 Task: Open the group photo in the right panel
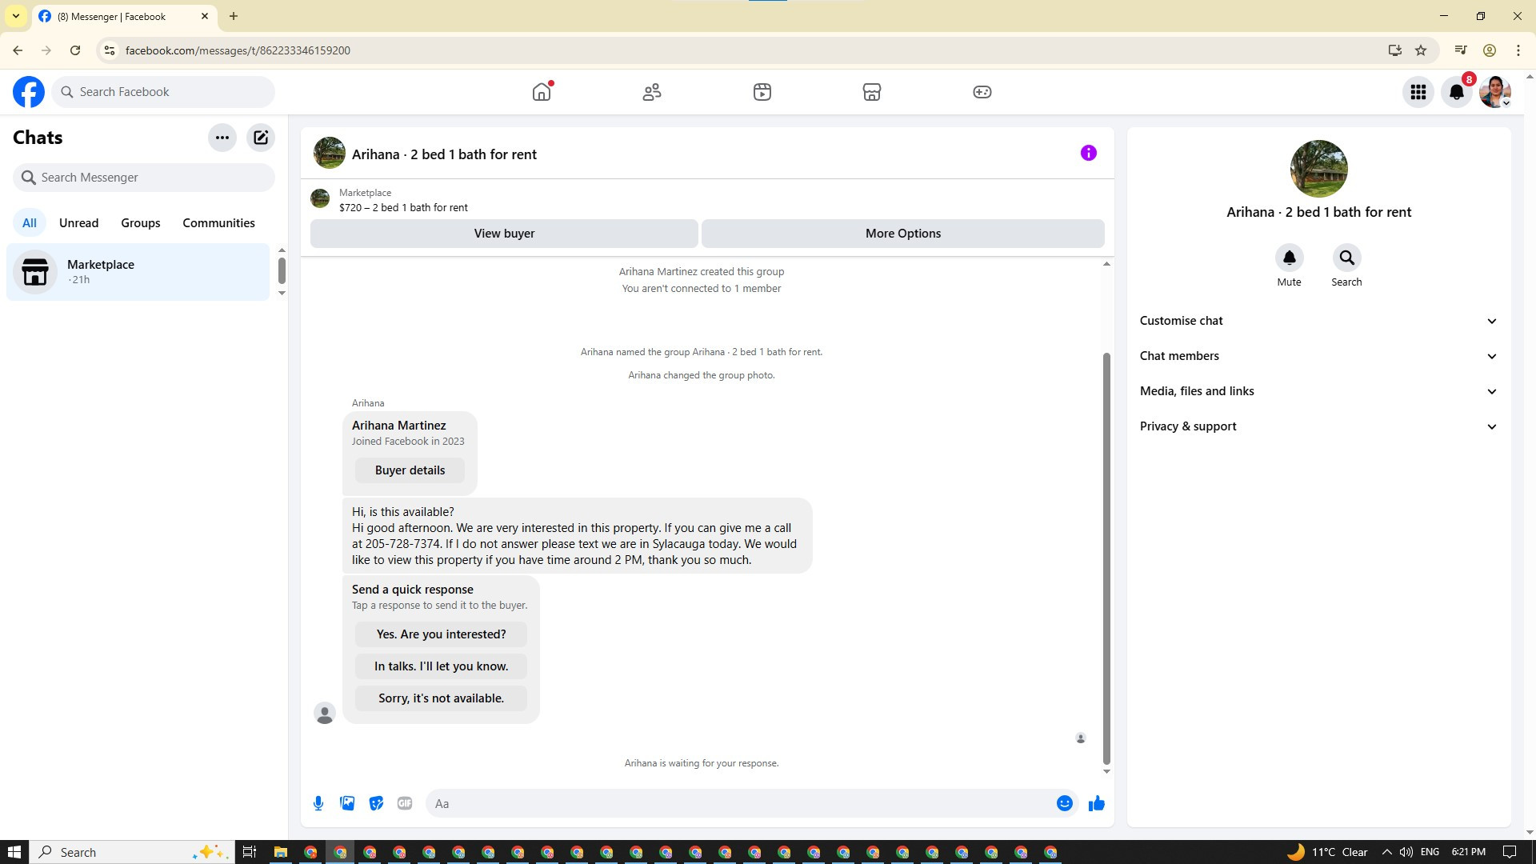click(1319, 169)
